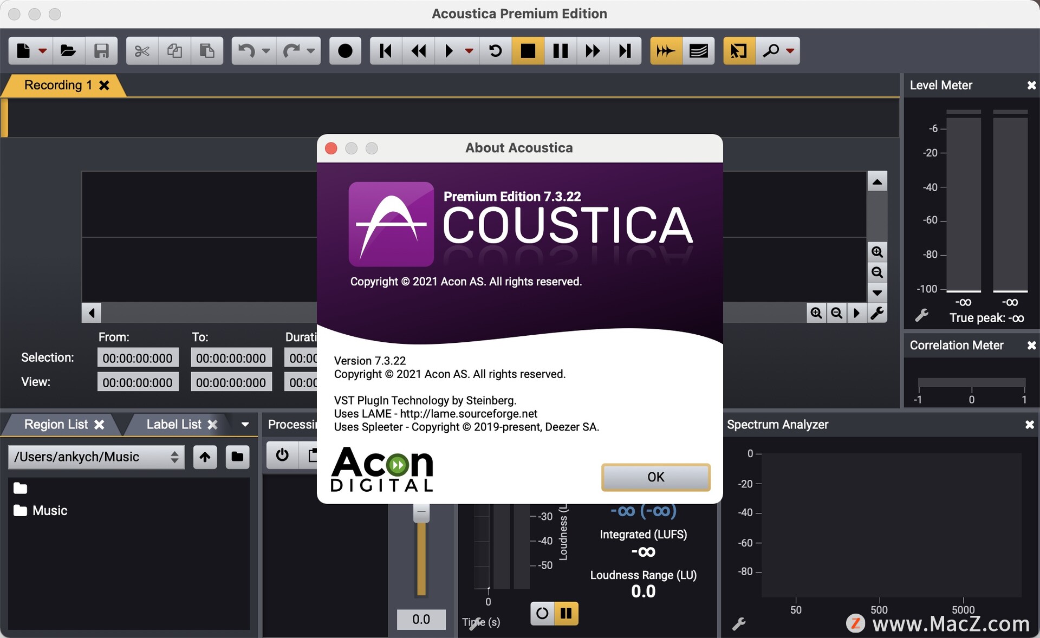Undo the last action
Image resolution: width=1040 pixels, height=638 pixels.
246,51
